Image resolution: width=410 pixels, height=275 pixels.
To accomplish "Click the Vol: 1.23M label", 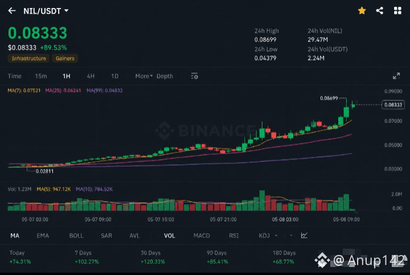I will (x=19, y=189).
